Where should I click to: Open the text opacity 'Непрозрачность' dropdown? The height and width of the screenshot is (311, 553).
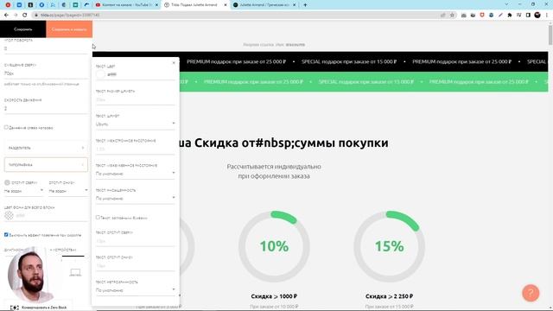[x=136, y=290]
